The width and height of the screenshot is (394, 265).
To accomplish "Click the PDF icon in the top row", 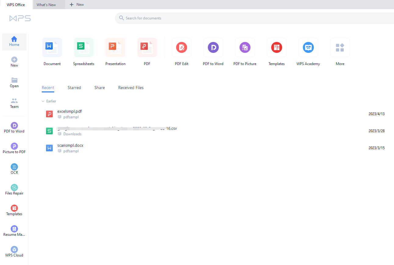I will click(147, 47).
